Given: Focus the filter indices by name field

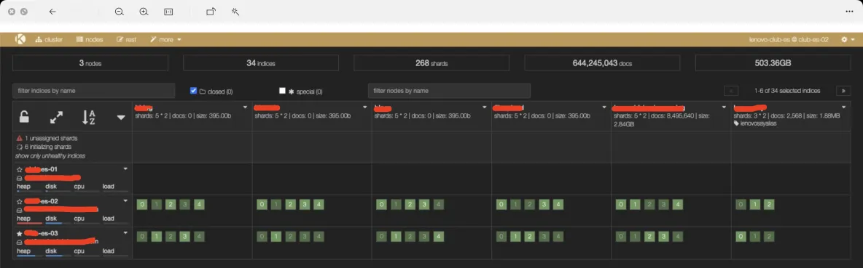Looking at the screenshot, I should point(93,91).
